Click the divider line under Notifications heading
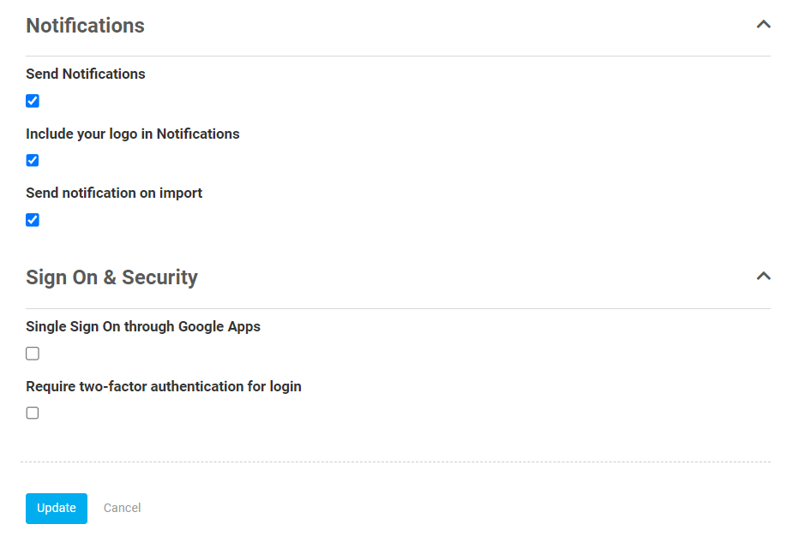 (x=398, y=57)
